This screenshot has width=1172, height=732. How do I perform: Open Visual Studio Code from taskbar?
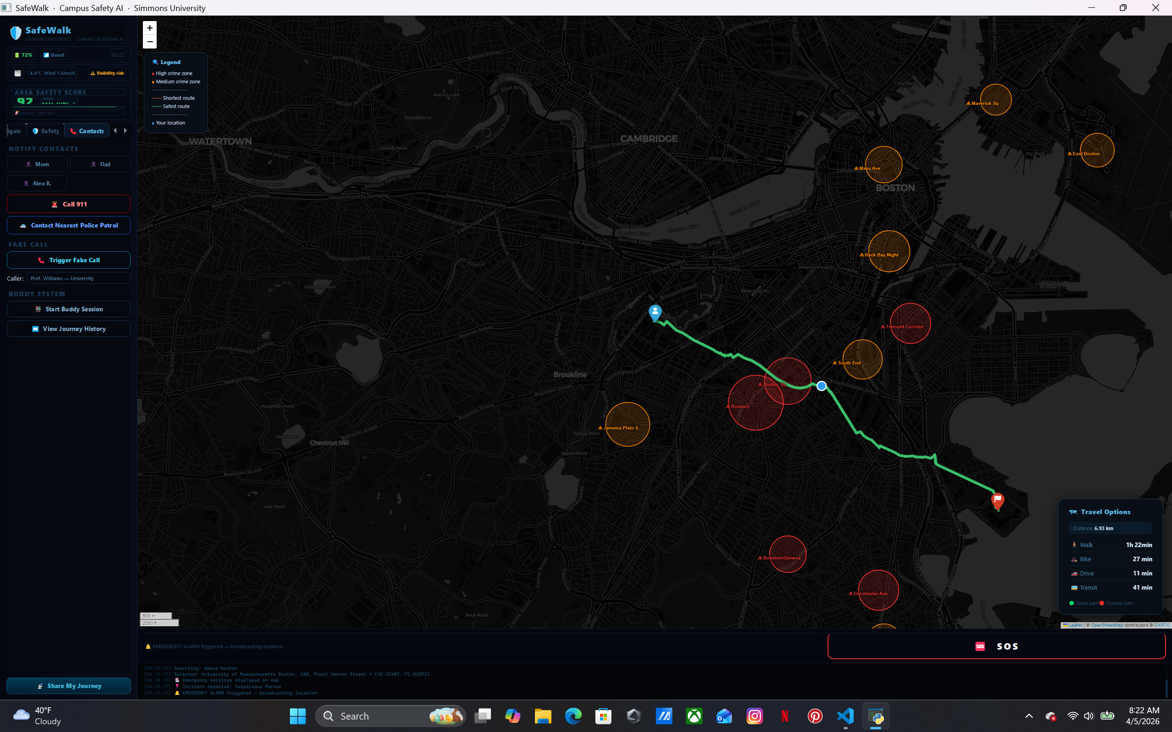tap(845, 716)
